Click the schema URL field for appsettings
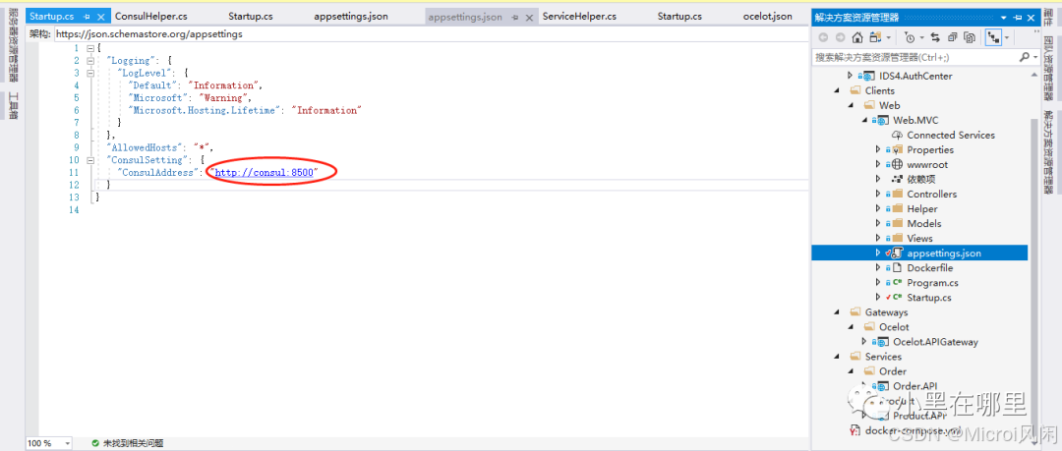This screenshot has height=451, width=1062. 430,33
